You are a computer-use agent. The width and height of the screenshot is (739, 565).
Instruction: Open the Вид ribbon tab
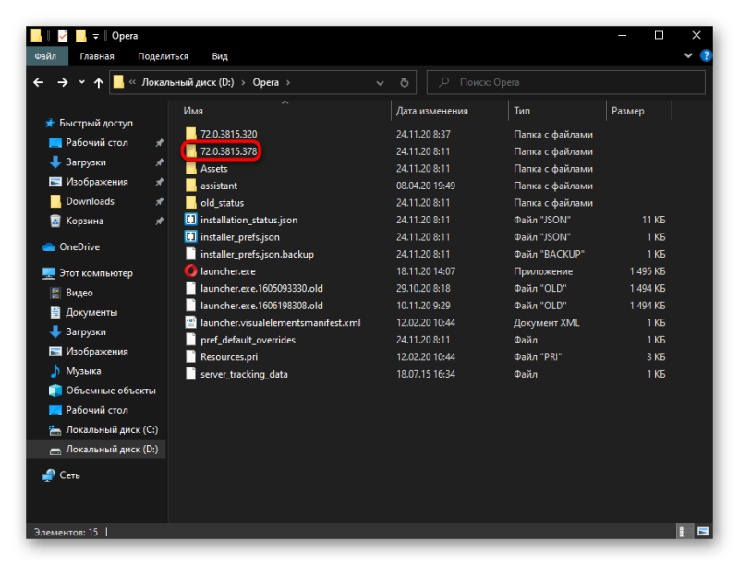click(220, 56)
